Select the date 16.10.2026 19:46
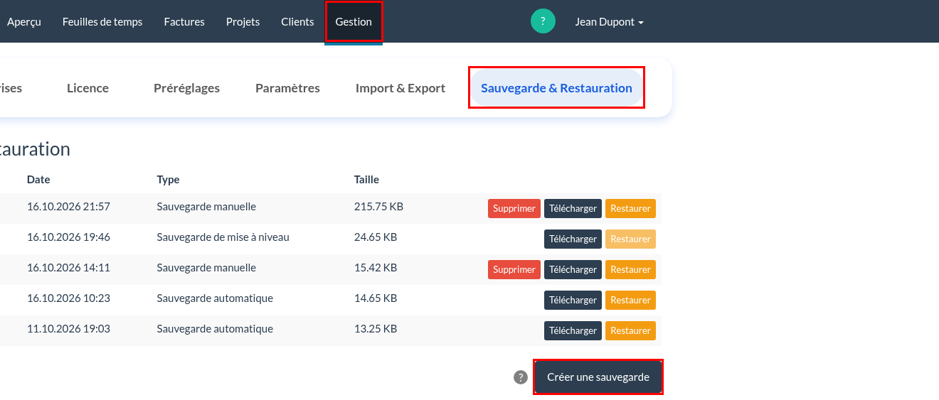The image size is (939, 400). coord(68,237)
